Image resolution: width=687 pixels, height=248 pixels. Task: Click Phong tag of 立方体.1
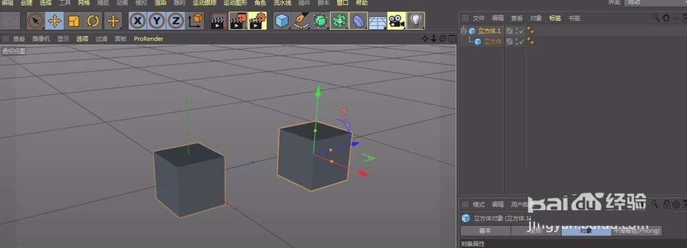[530, 31]
